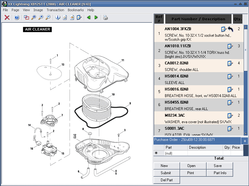Click the red X close icon in toolbar
This screenshot has height=186, width=249.
[x=7, y=17]
